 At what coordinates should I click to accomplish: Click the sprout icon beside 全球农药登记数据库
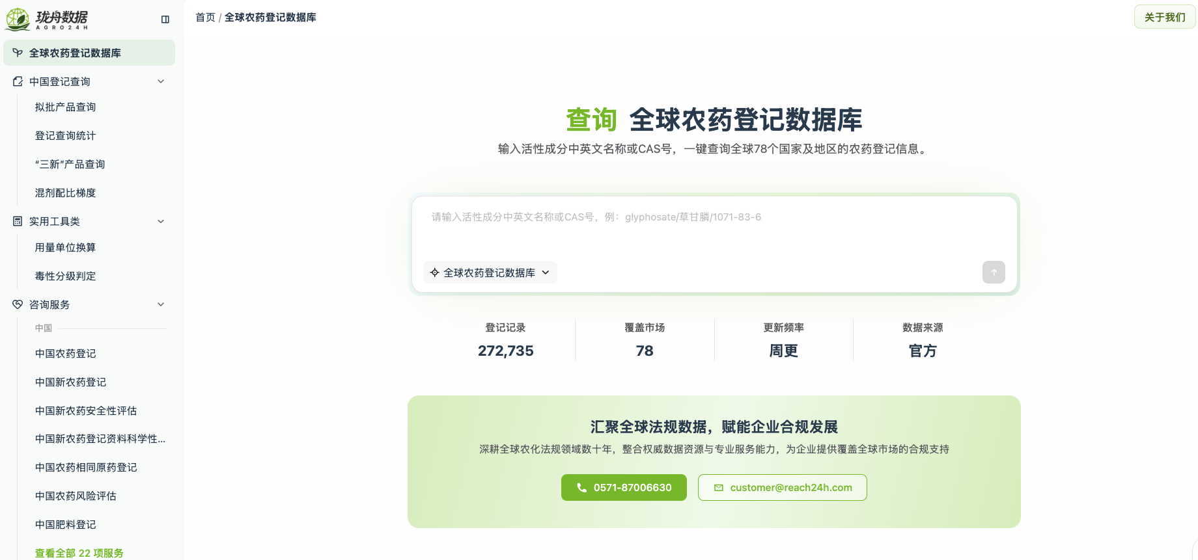coord(18,53)
